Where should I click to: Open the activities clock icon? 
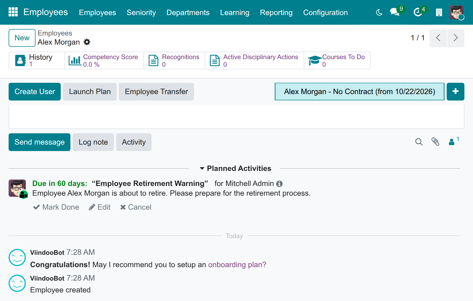tap(418, 12)
